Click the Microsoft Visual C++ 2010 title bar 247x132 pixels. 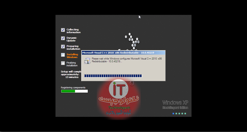[123, 53]
